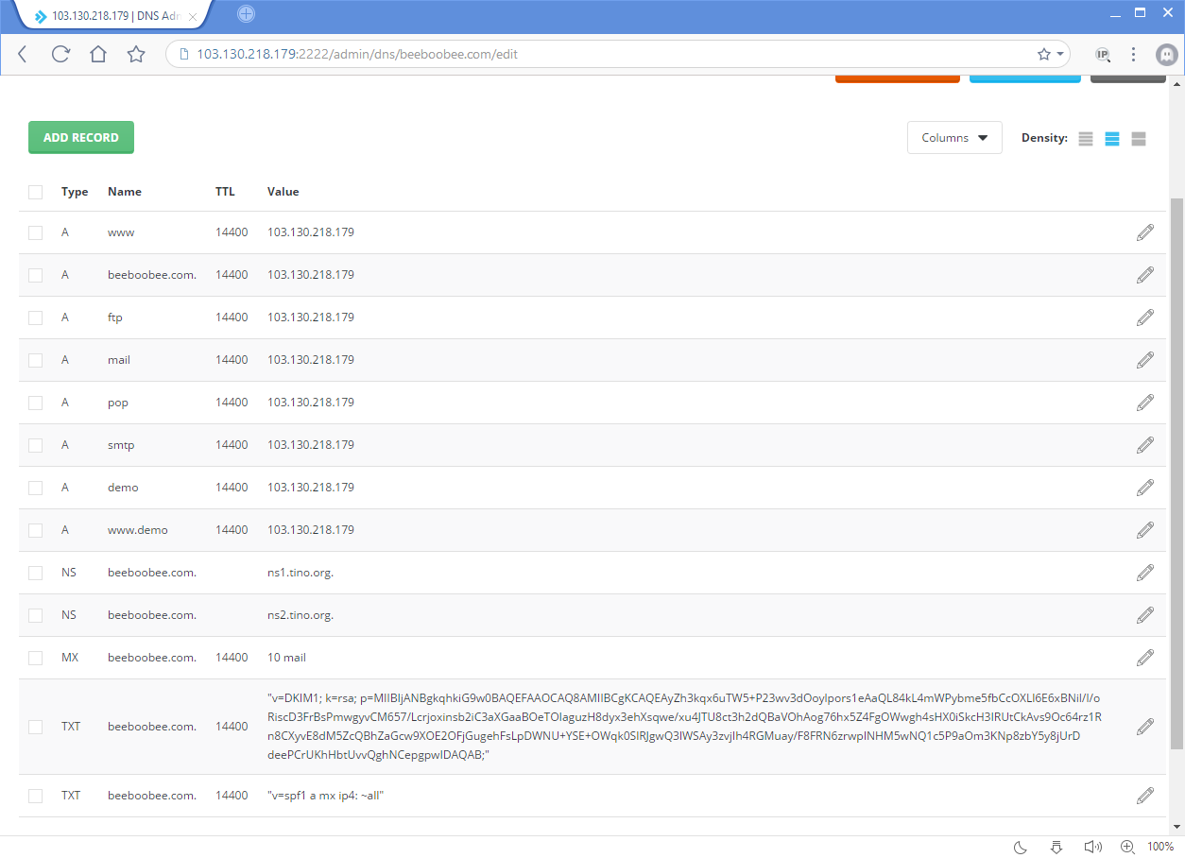The height and width of the screenshot is (858, 1185).
Task: Edit ns1.tino.org NS record pencil
Action: 1144,573
